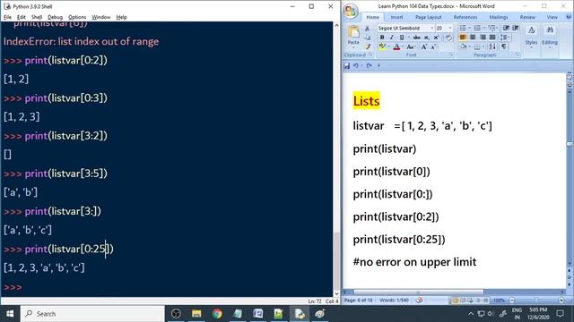The image size is (574, 322).
Task: Click the Word icon in the taskbar
Action: pos(258,314)
